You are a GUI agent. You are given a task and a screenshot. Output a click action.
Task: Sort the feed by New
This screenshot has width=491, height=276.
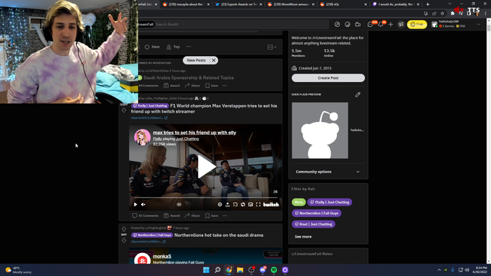(x=152, y=47)
